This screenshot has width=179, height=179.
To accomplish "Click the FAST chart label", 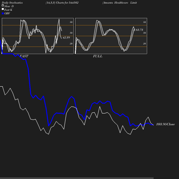I will 24,56.
